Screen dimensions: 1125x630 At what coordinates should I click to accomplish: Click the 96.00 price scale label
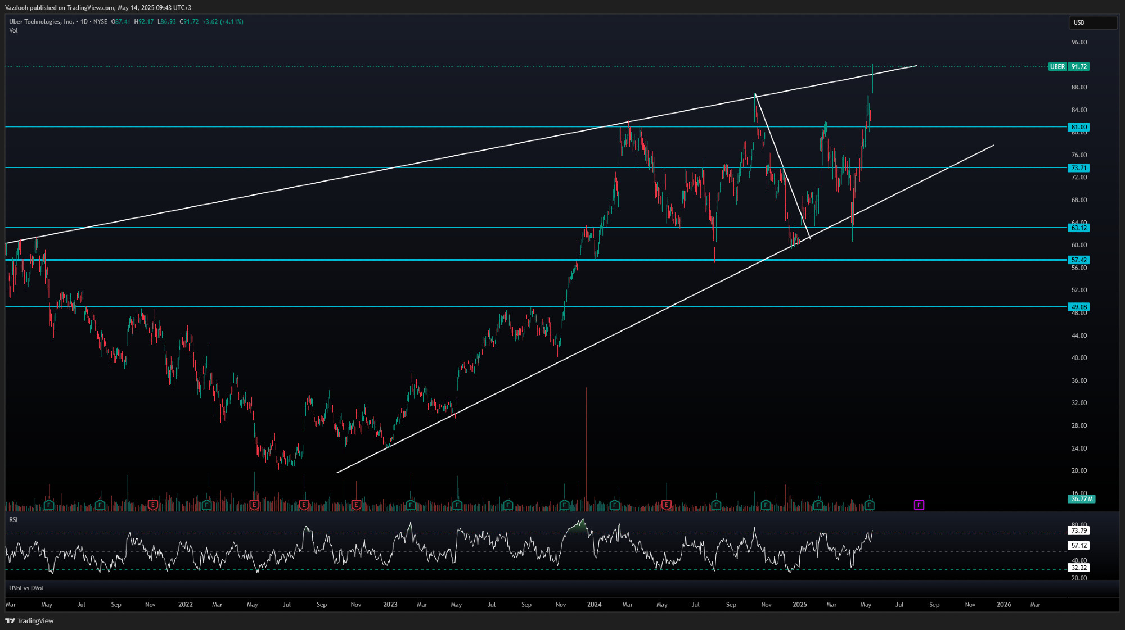[x=1079, y=43]
